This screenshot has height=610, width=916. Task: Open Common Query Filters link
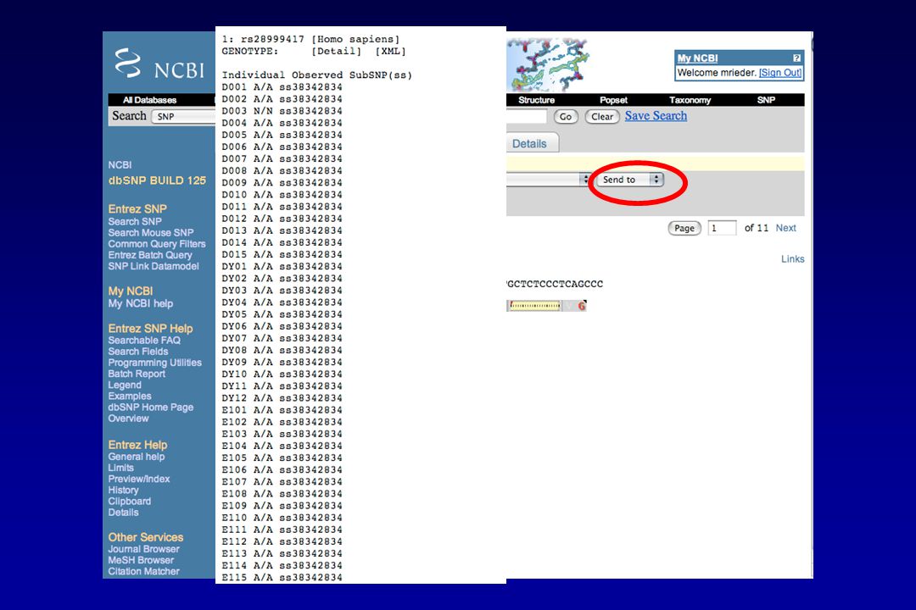tap(157, 244)
